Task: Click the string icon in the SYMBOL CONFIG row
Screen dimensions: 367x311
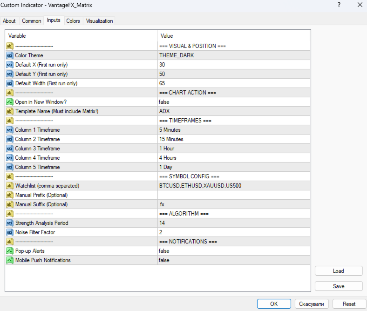Action: pos(10,176)
